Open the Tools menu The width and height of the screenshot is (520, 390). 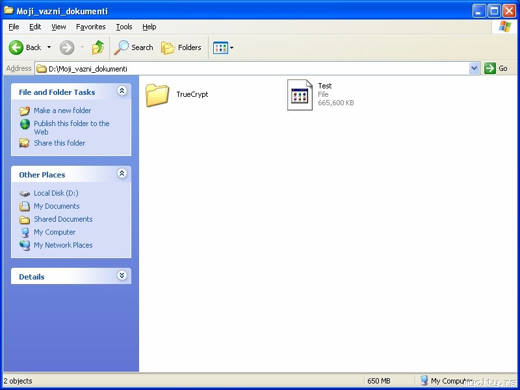pos(124,27)
